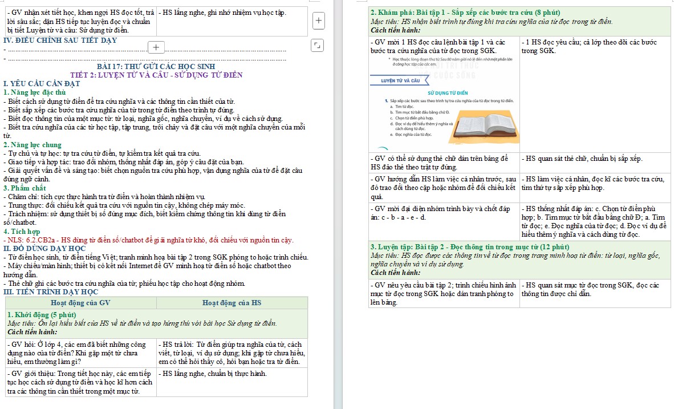
Task: Click the '1. Năng lực đặc thù' subheading
Action: point(35,92)
